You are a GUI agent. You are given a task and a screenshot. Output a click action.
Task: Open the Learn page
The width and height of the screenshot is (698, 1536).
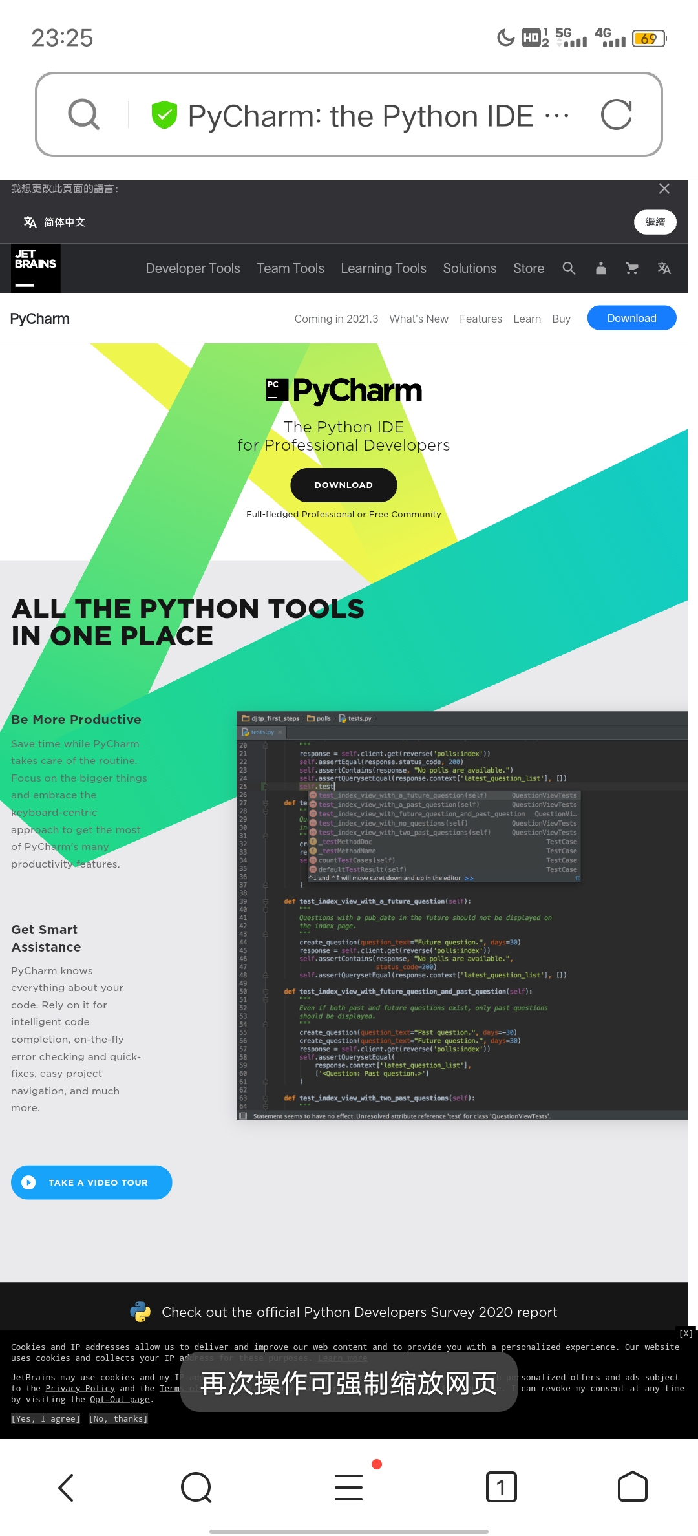[527, 319]
